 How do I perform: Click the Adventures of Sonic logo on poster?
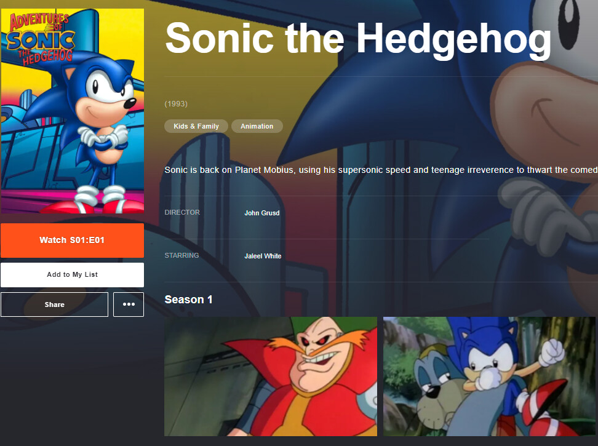(x=41, y=38)
